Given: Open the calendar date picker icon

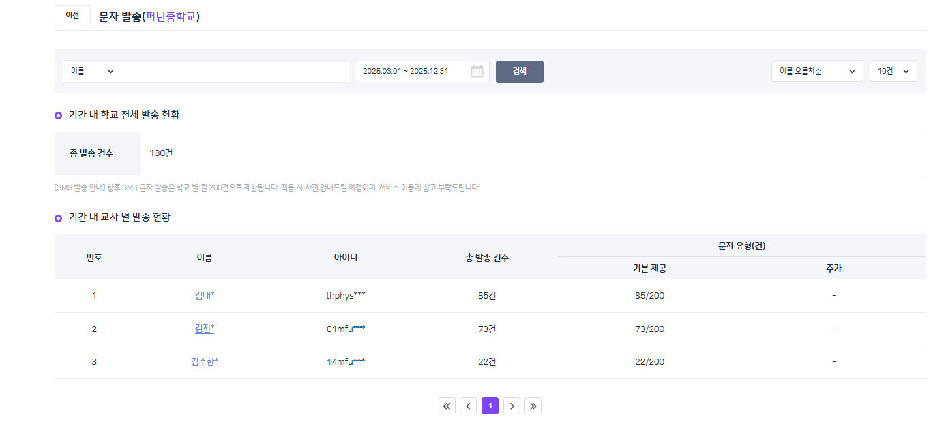Looking at the screenshot, I should 477,72.
